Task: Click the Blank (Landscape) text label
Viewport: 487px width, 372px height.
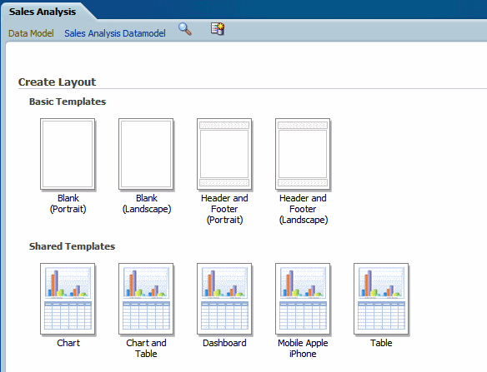Action: pos(147,203)
